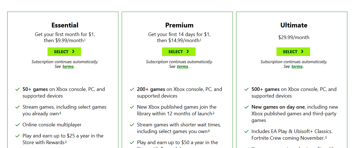Viewport: 354px width, 148px height.
Task: Click the checkmark by "$25 a year" Rewards feature
Action: point(18,136)
